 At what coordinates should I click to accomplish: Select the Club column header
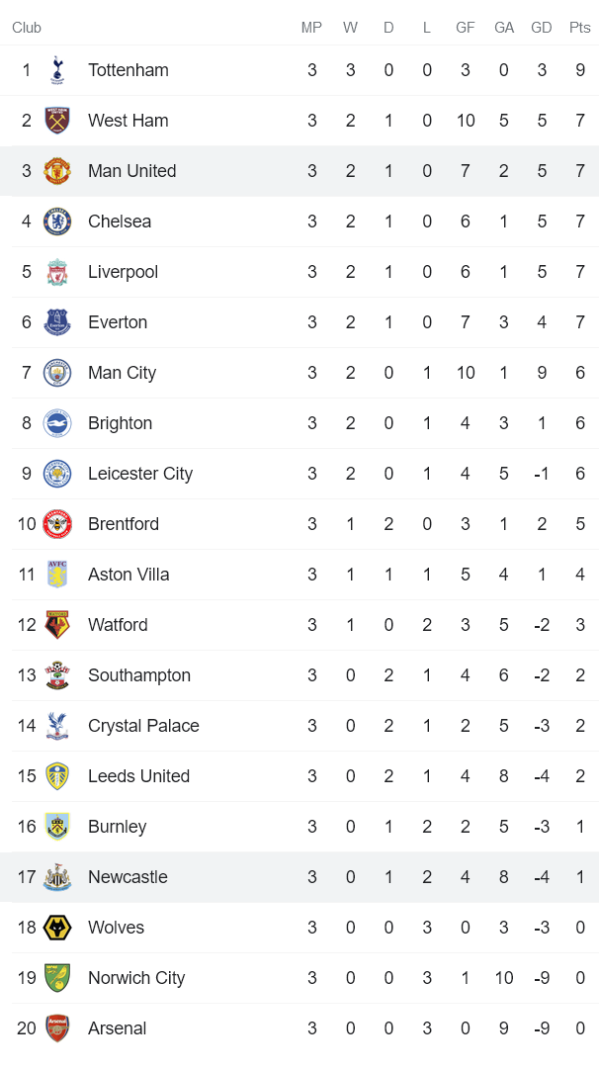pos(27,28)
